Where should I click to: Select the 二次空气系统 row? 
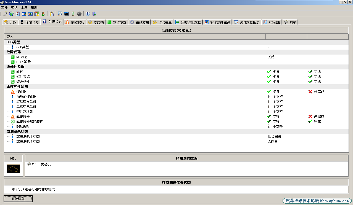tap(176, 107)
